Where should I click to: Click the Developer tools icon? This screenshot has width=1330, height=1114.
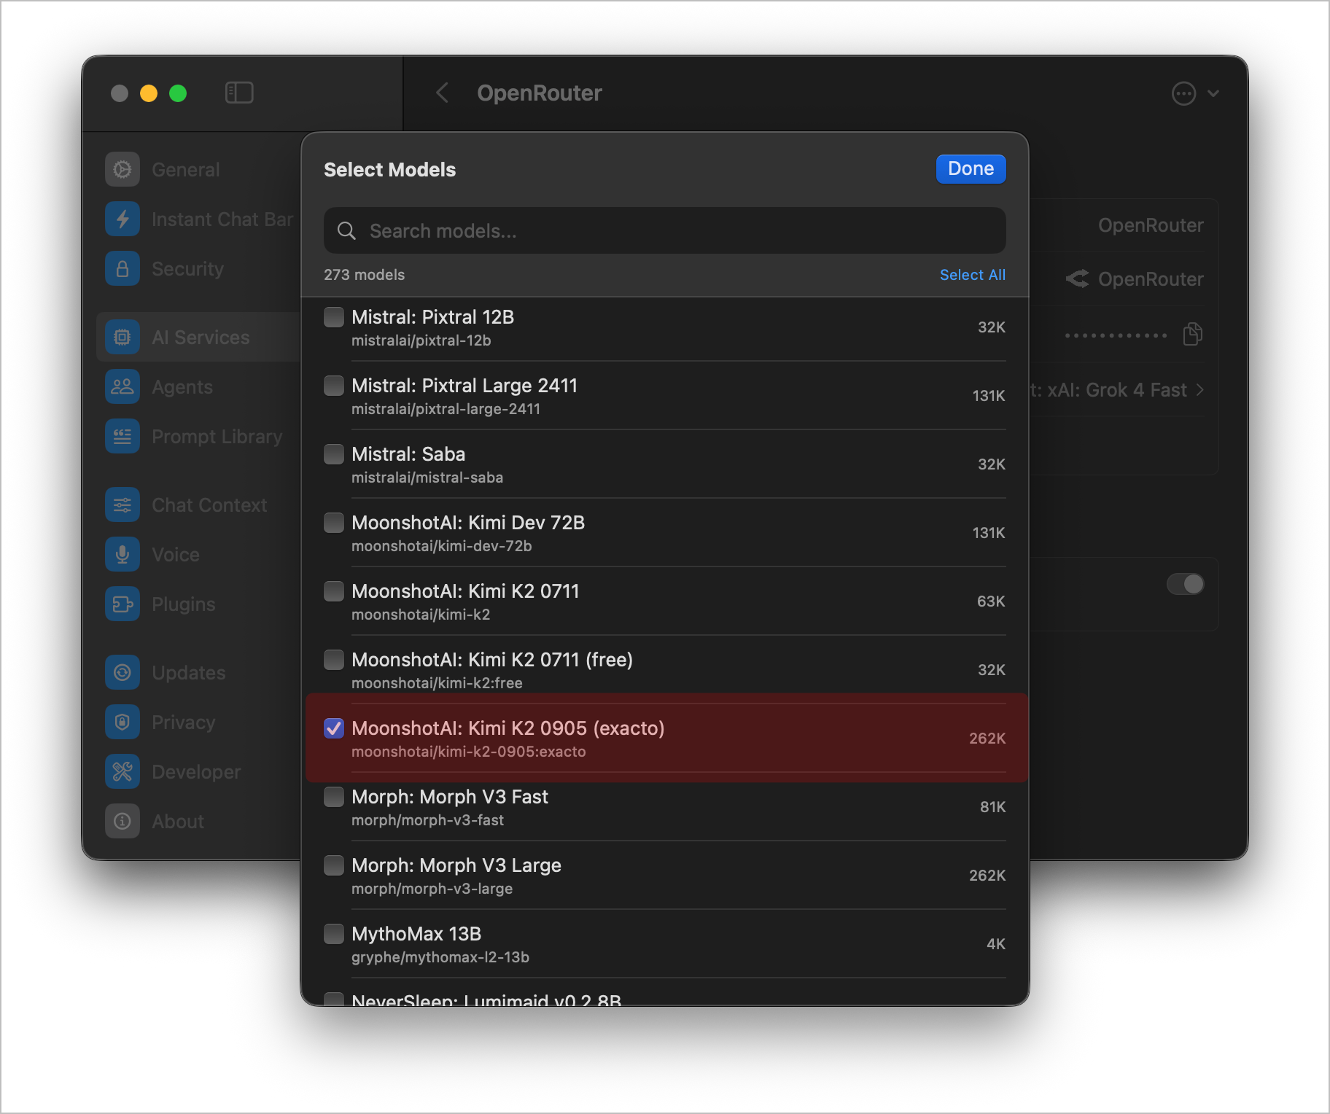click(122, 772)
